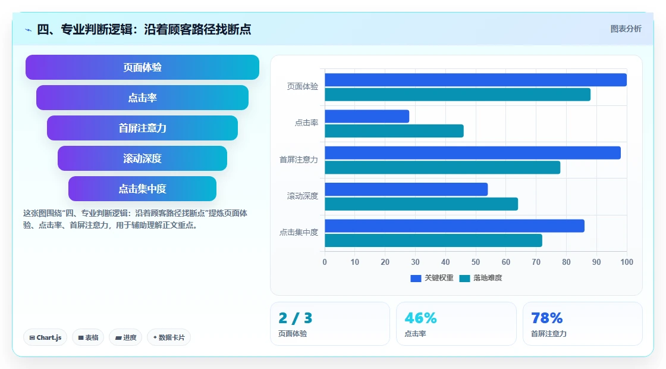Click the x-axis tick label 50
The height and width of the screenshot is (369, 666).
(476, 262)
